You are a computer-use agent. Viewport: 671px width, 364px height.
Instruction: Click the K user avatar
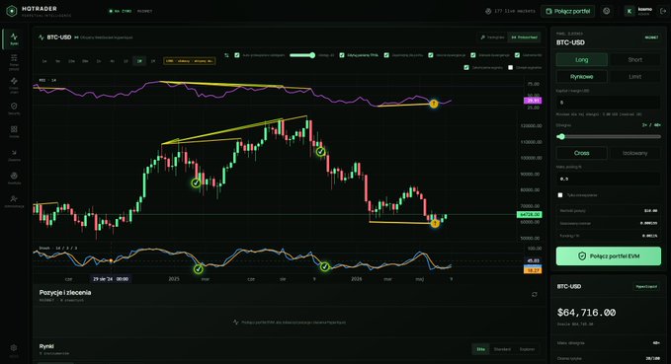pos(629,11)
